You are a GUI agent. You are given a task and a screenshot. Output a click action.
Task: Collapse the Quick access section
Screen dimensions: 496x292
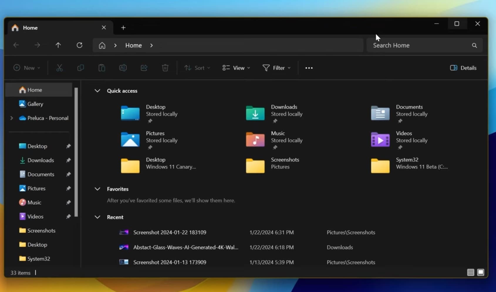click(97, 91)
